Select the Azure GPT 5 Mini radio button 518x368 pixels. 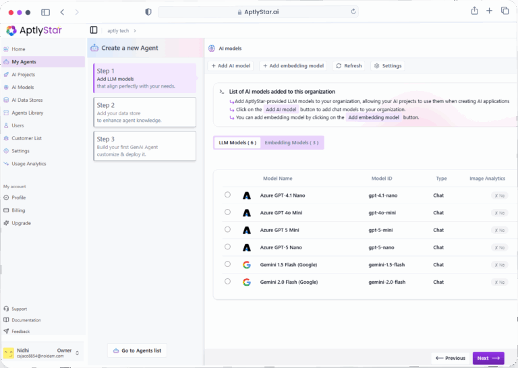tap(227, 229)
